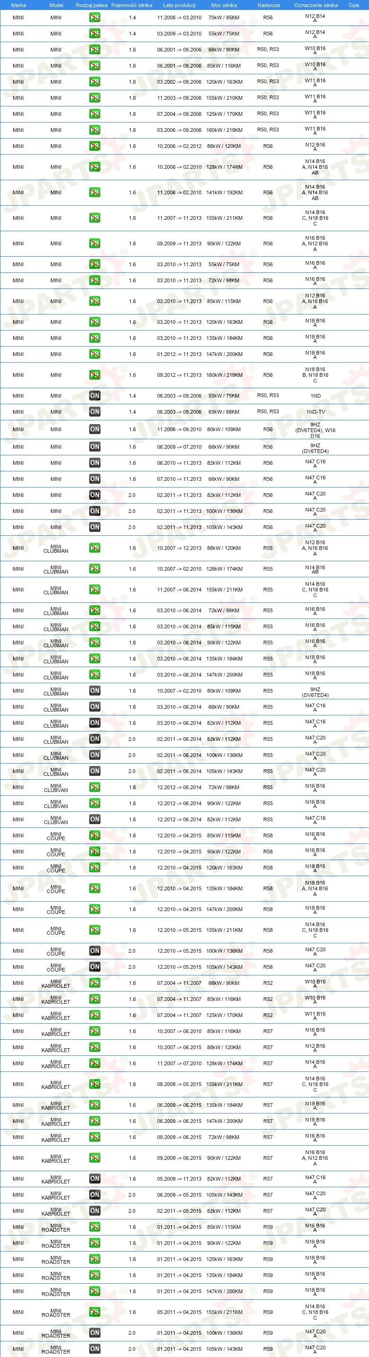Click the Marka column header
369x1357 pixels.
(x=18, y=5)
